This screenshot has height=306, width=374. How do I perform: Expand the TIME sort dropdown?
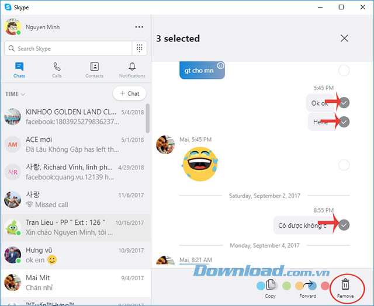click(x=15, y=94)
